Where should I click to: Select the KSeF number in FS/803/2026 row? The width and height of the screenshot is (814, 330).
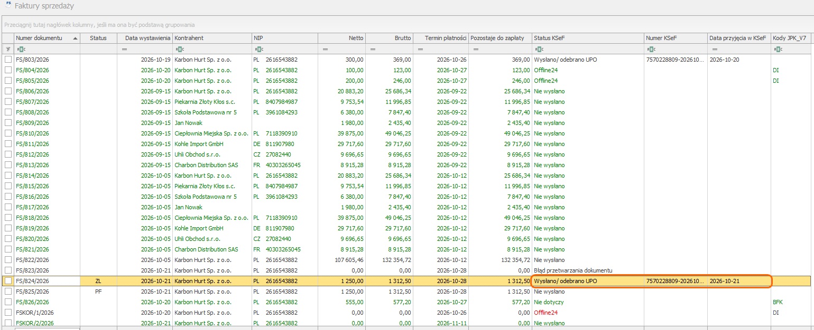(675, 60)
